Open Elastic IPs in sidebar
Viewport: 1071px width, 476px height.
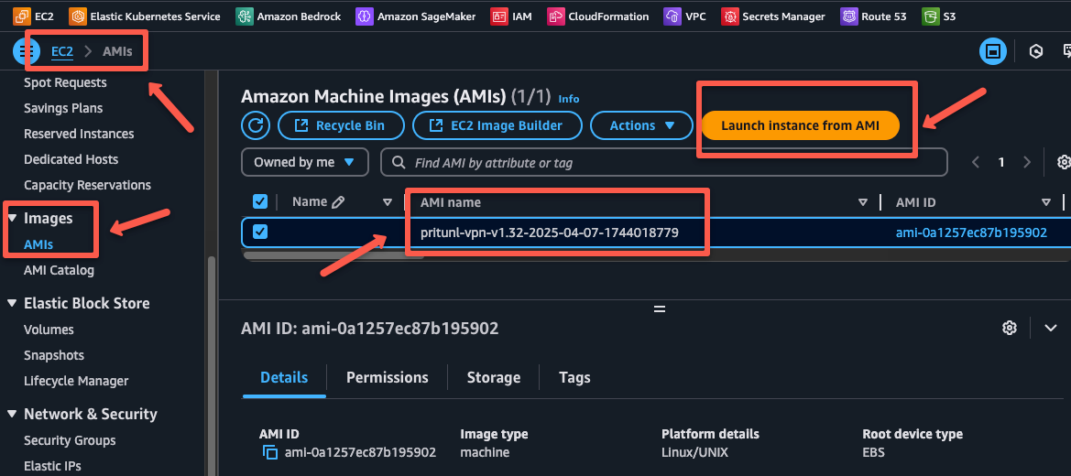[52, 466]
